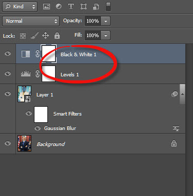Screen dimensions: 193x196
Task: Click the Smart Filters label
Action: pyautogui.click(x=67, y=114)
